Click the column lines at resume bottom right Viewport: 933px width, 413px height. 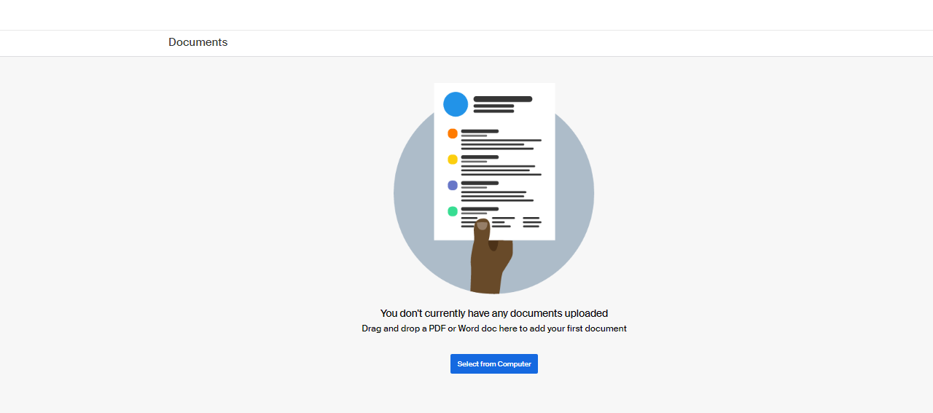click(x=531, y=222)
